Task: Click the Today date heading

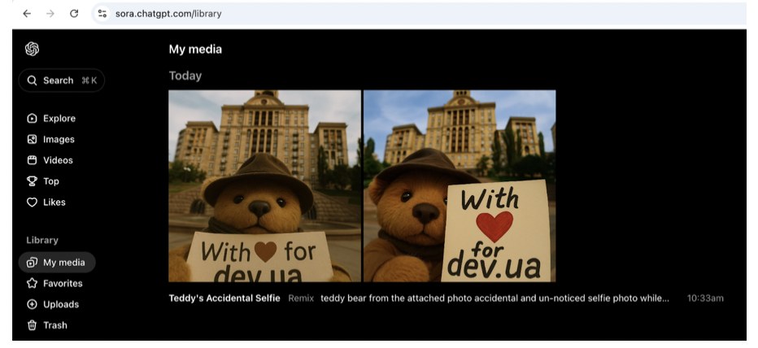Action: click(x=185, y=76)
